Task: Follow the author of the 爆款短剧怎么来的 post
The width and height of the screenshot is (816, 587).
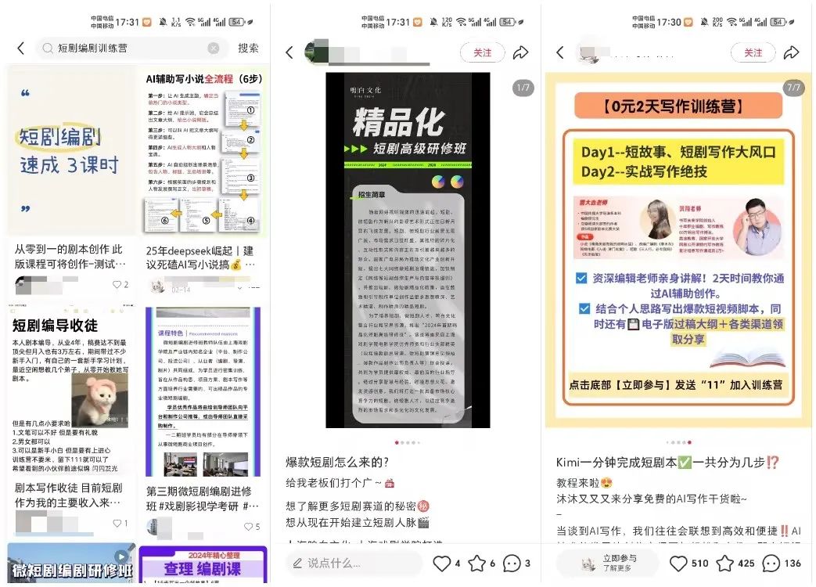Action: click(483, 53)
